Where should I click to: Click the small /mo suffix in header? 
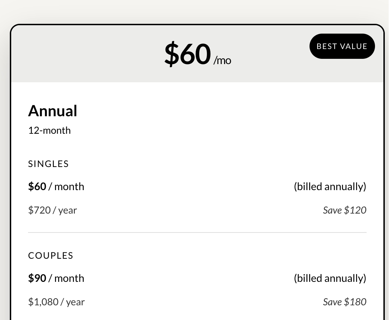tap(222, 61)
